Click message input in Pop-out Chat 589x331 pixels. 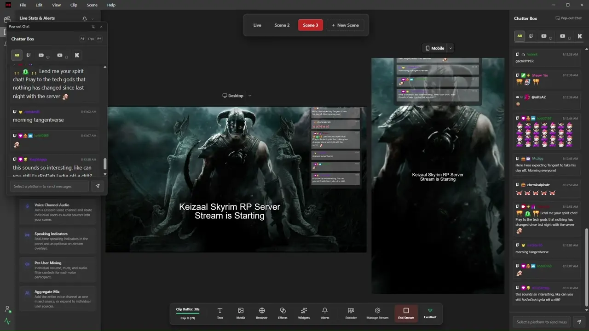50,186
